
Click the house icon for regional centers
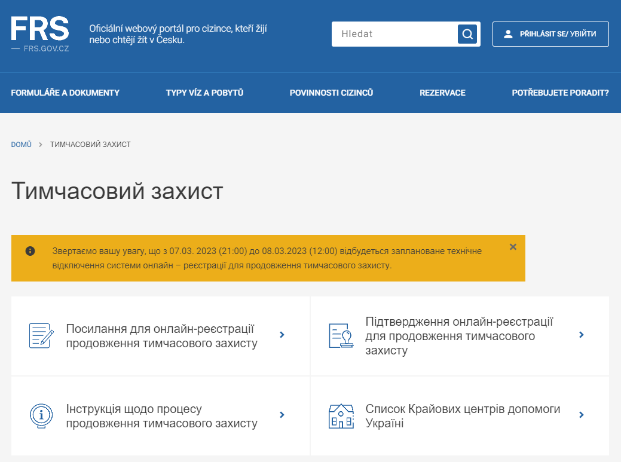(x=341, y=415)
